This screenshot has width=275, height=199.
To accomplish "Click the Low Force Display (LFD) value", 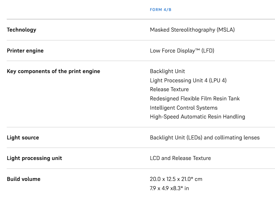I will [182, 51].
